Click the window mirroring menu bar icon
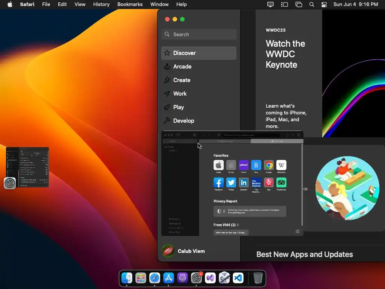The width and height of the screenshot is (385, 289). 299,5
